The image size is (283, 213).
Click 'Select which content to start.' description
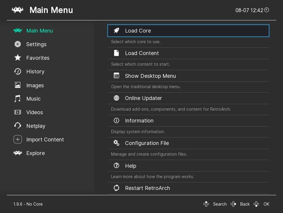(140, 64)
